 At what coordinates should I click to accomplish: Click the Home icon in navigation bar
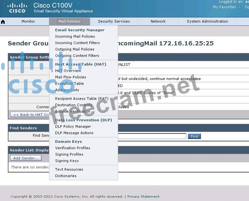3,22
